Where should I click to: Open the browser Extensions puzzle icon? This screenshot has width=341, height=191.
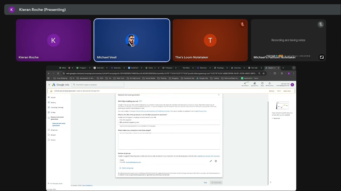275,73
